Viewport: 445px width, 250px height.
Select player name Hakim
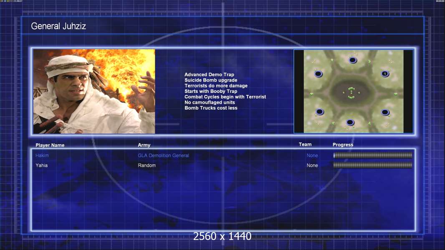tap(42, 155)
